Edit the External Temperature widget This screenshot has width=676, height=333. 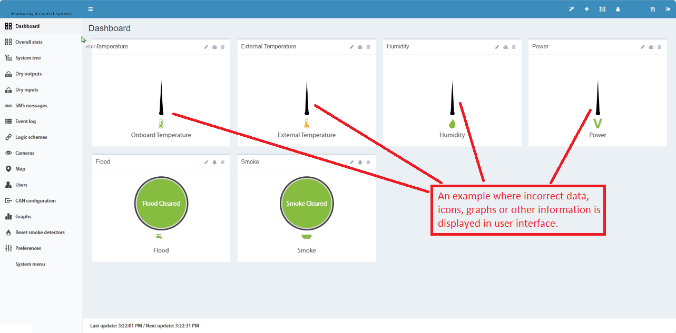[x=352, y=47]
